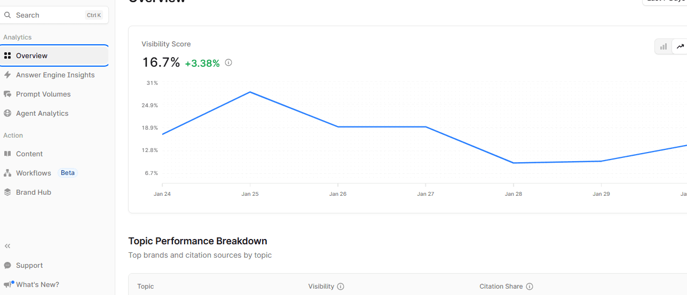Click the Citation Share info icon
The height and width of the screenshot is (295, 687).
[530, 286]
